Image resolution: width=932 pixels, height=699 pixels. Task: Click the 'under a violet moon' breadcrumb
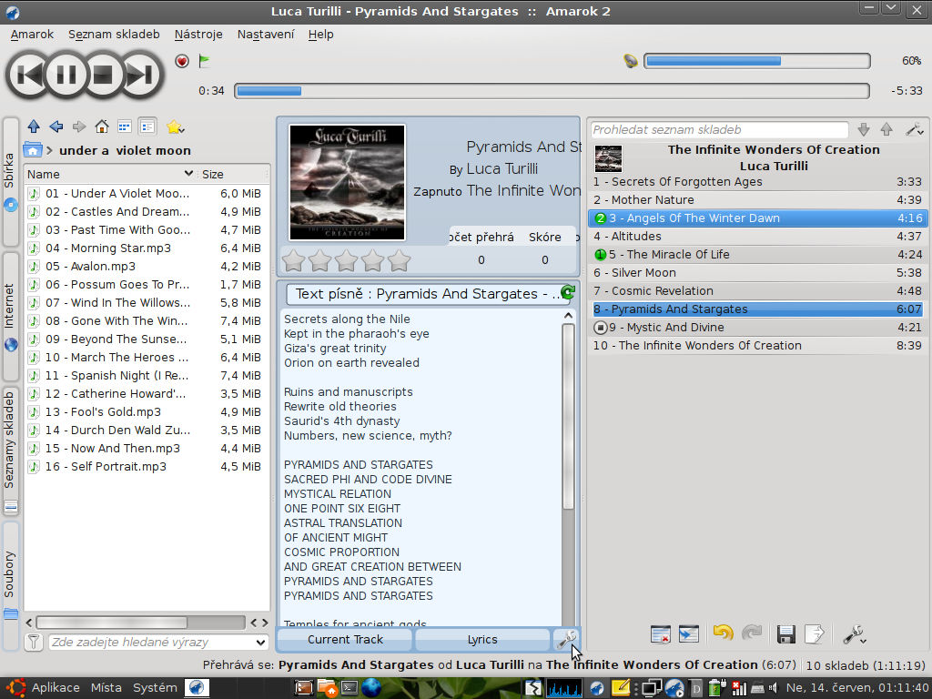click(125, 150)
